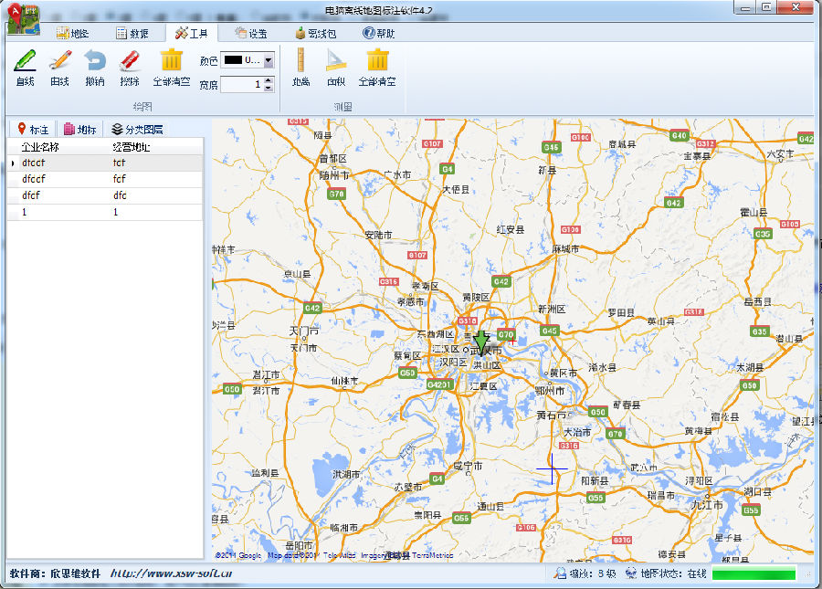The image size is (822, 589).
Task: Switch to the 地图 ribbon tab
Action: click(x=72, y=33)
